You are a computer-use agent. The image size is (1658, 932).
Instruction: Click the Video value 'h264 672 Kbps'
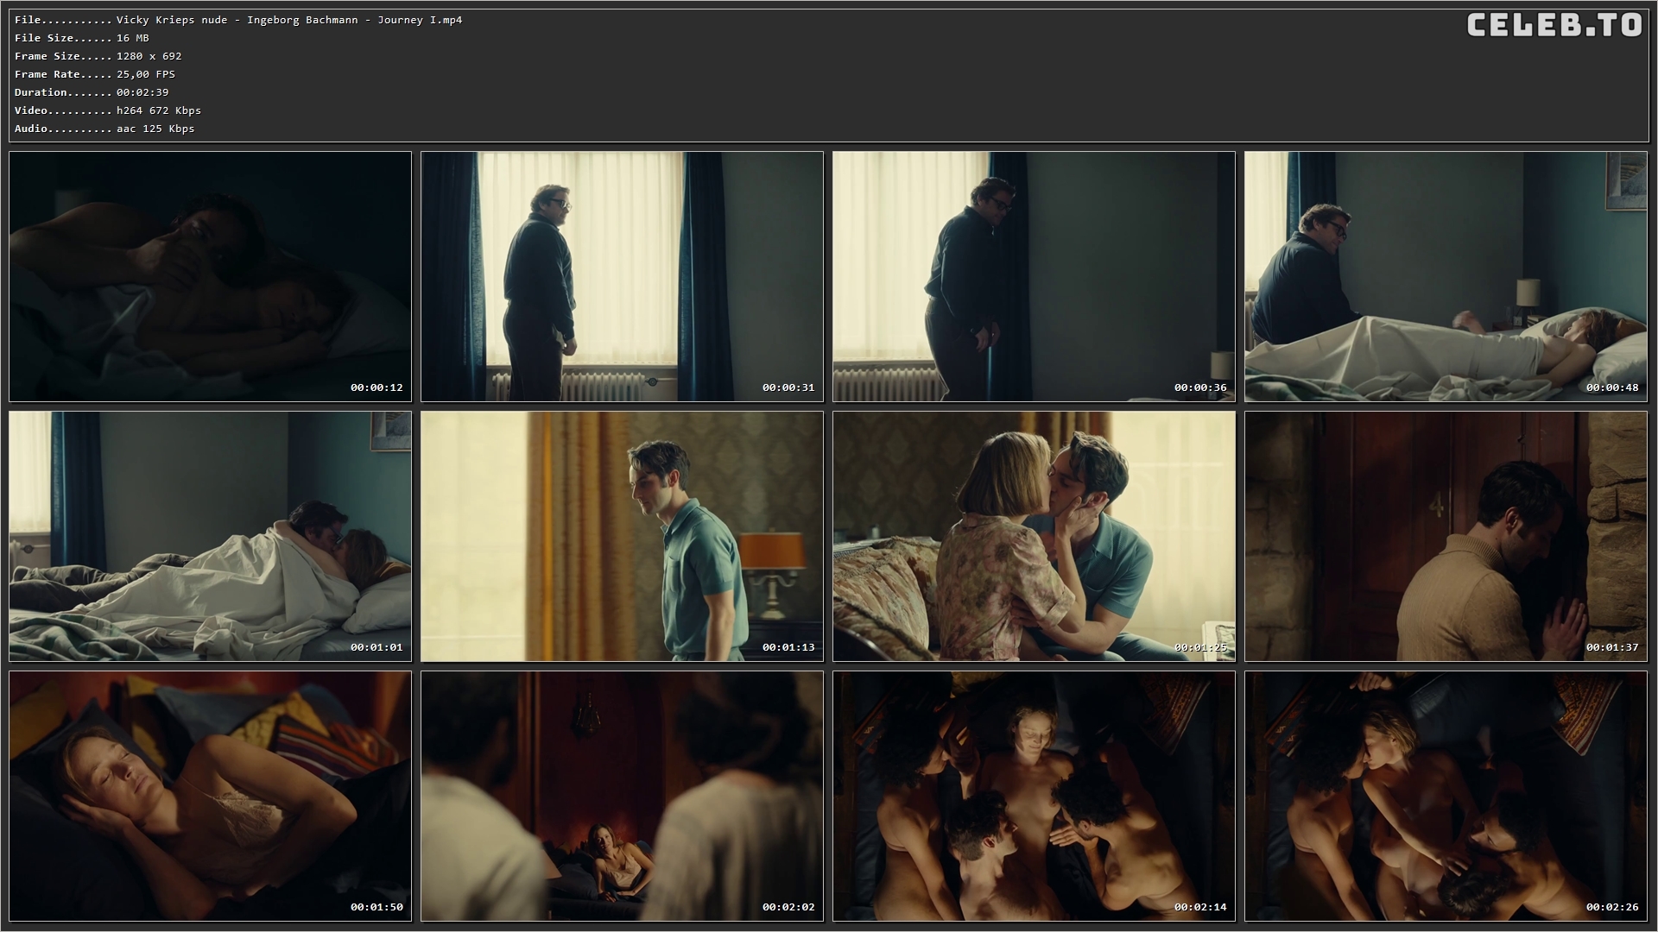tap(159, 110)
